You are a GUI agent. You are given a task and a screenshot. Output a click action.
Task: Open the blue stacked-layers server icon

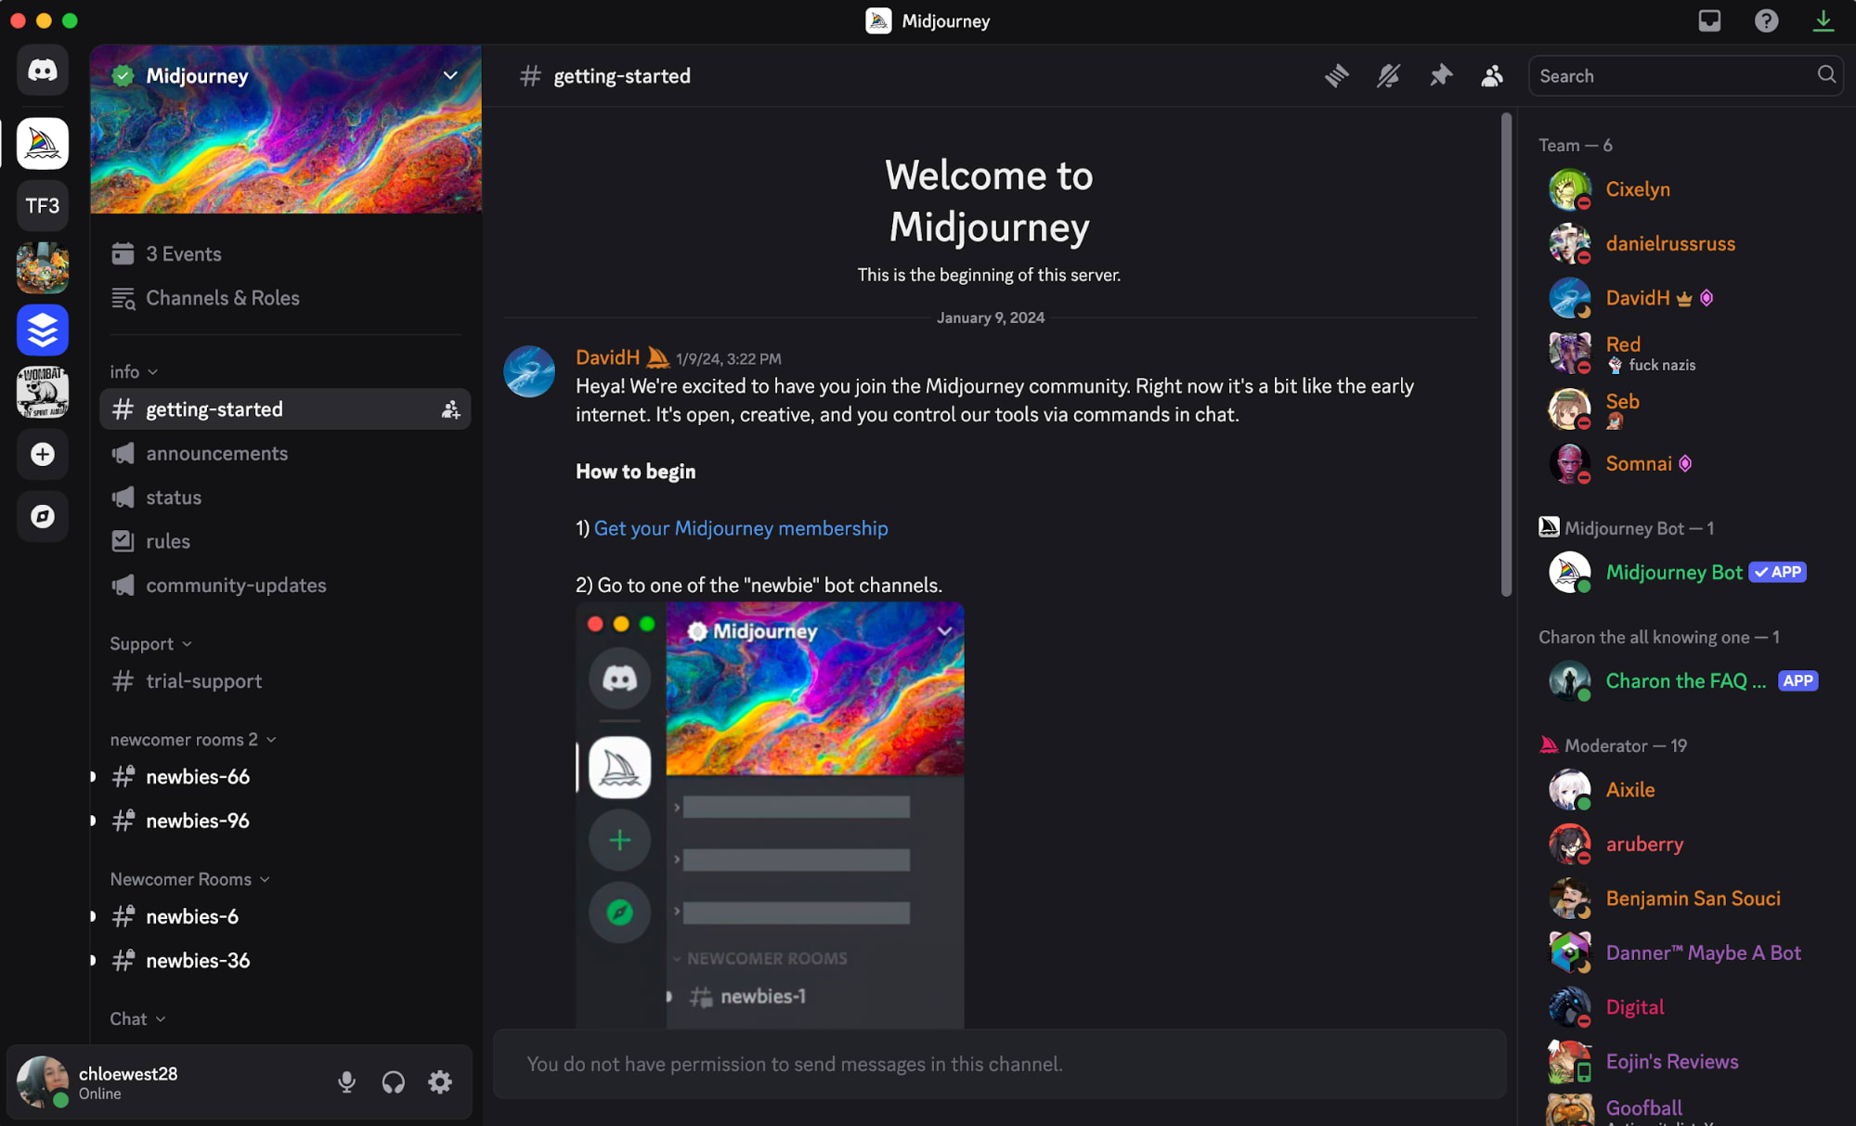(43, 330)
